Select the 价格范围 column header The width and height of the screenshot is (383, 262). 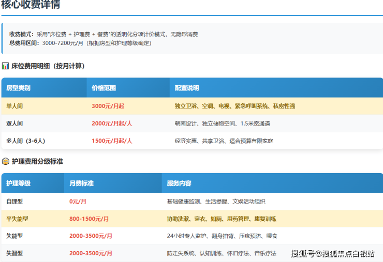(104, 88)
